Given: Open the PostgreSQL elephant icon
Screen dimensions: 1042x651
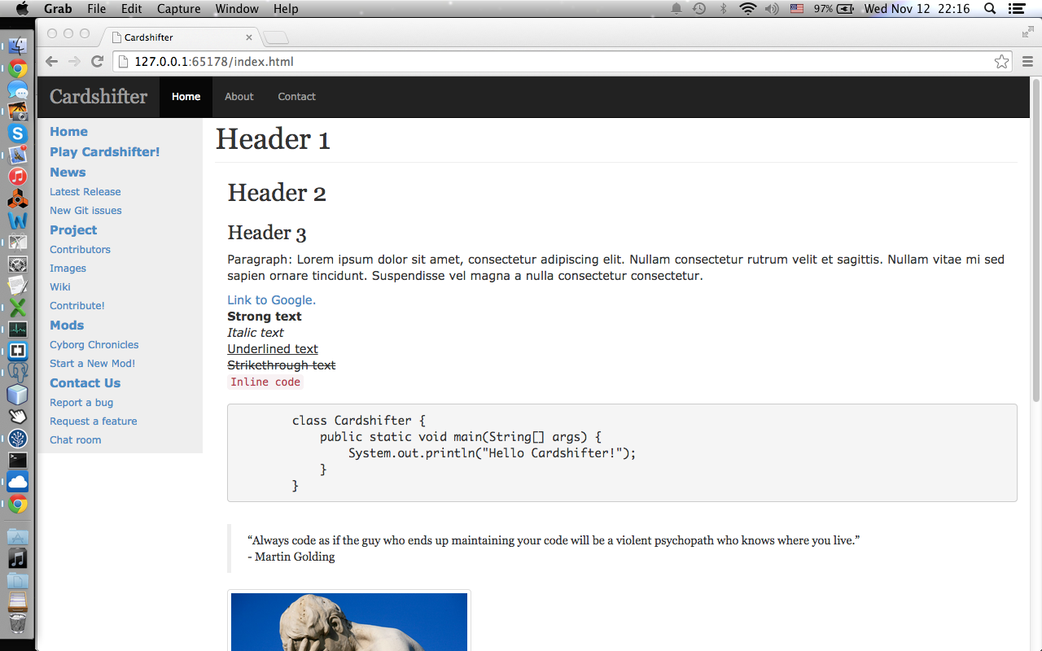Looking at the screenshot, I should 18,374.
